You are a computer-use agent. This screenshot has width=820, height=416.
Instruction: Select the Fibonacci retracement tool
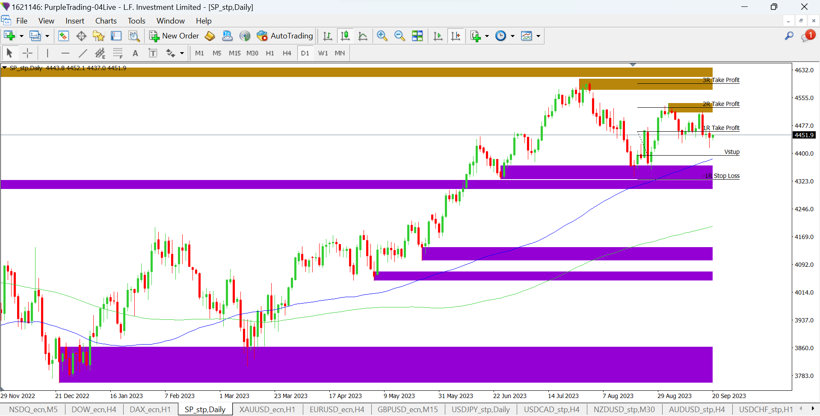coord(118,53)
